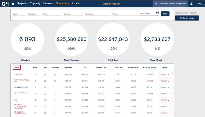
Task: Expand the Carrier Rep dropdown
Action: [x=98, y=14]
